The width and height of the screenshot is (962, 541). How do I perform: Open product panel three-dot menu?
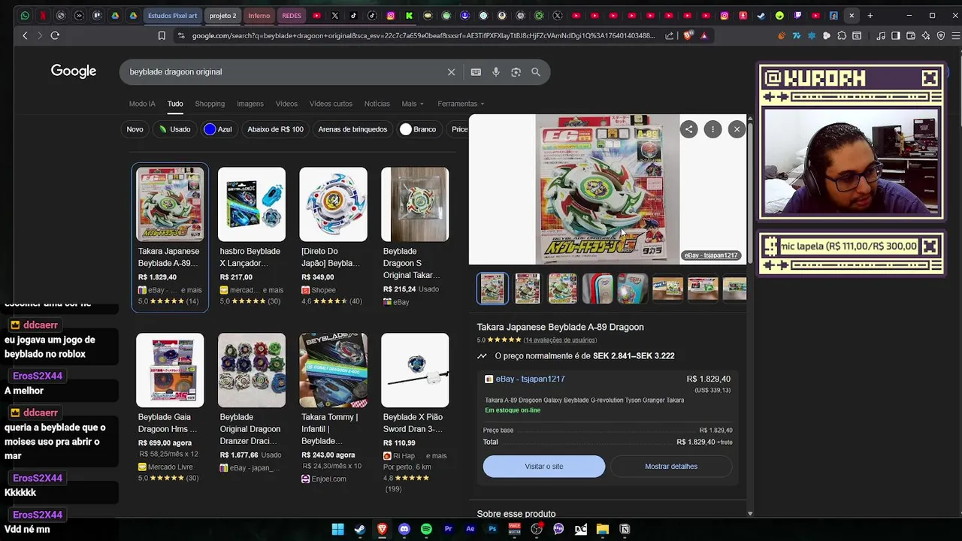tap(712, 129)
